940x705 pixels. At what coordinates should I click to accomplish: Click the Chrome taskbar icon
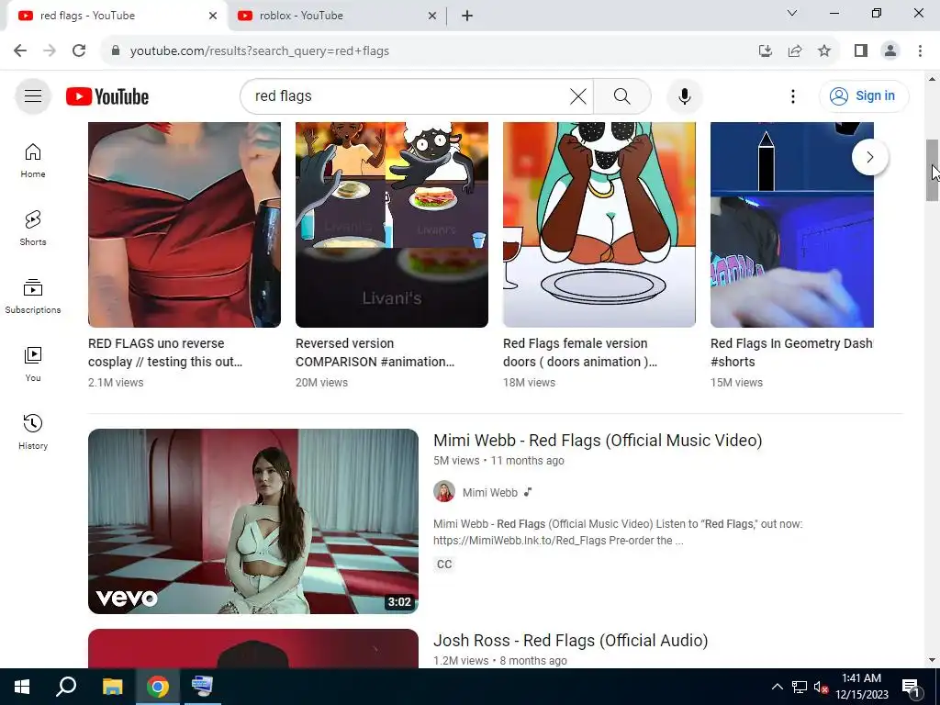click(x=158, y=687)
